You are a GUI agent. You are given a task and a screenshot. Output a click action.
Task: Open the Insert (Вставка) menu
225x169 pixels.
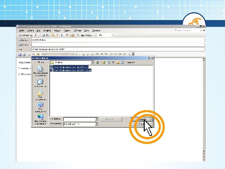tap(47, 31)
